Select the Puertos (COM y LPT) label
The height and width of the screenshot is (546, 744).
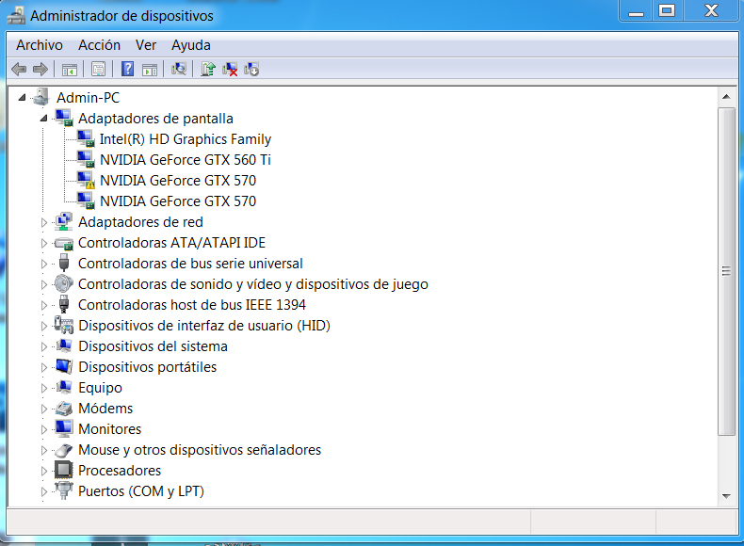[x=141, y=491]
